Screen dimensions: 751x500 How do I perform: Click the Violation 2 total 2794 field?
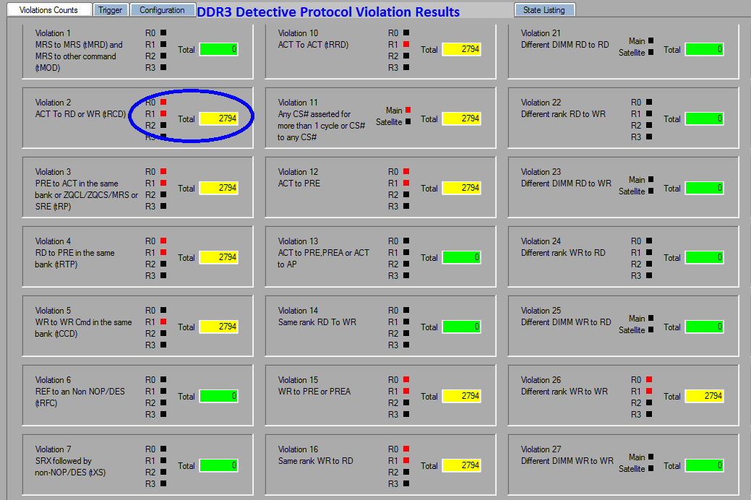click(x=219, y=118)
